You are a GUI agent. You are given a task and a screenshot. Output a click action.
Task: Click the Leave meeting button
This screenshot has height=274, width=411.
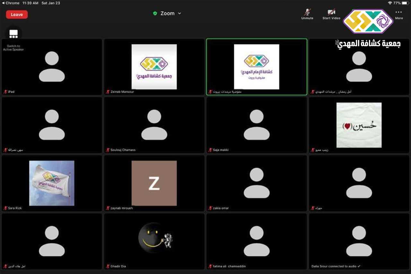pos(17,14)
